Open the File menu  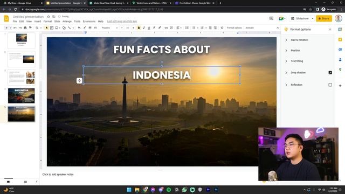[x=15, y=22]
